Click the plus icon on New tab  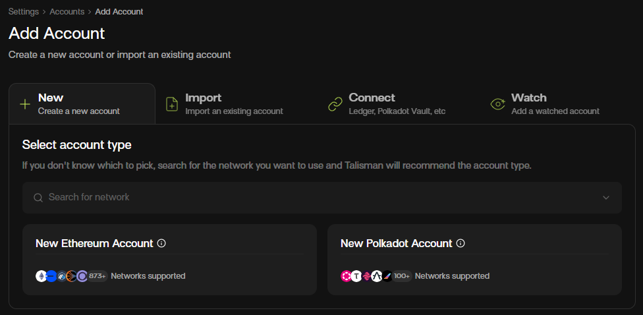tap(25, 104)
